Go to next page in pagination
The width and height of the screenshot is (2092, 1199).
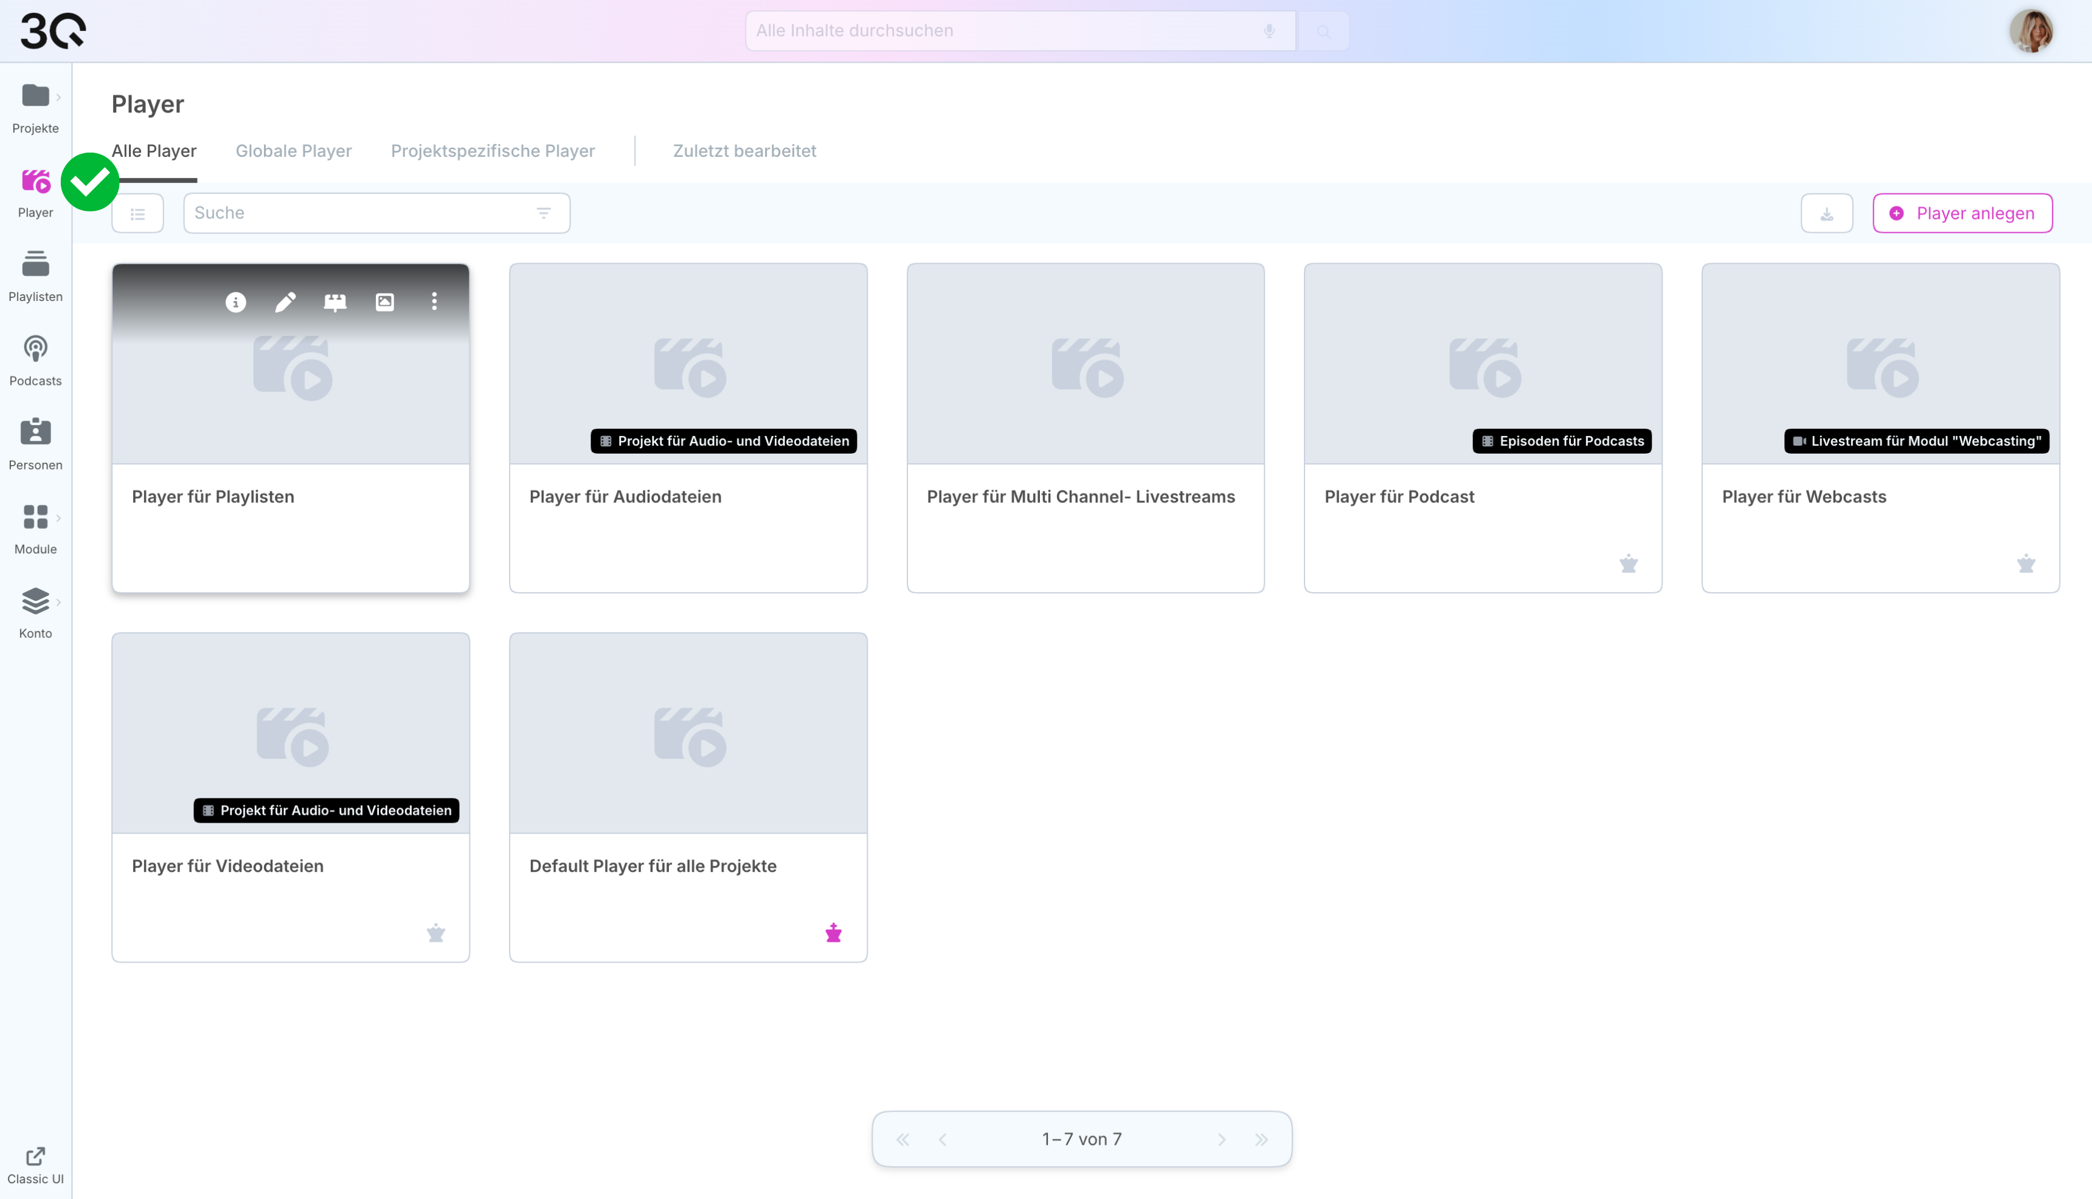pyautogui.click(x=1221, y=1139)
